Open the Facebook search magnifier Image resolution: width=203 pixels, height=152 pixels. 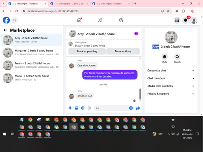[15, 20]
